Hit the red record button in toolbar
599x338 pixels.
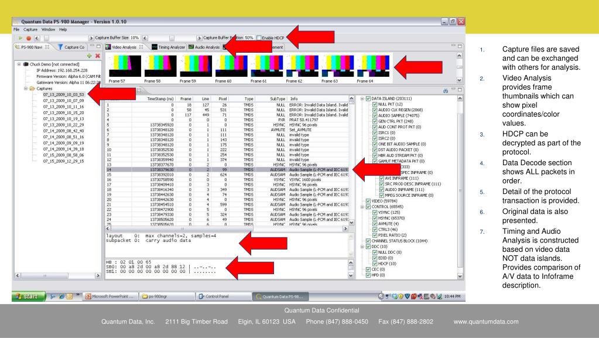point(28,38)
